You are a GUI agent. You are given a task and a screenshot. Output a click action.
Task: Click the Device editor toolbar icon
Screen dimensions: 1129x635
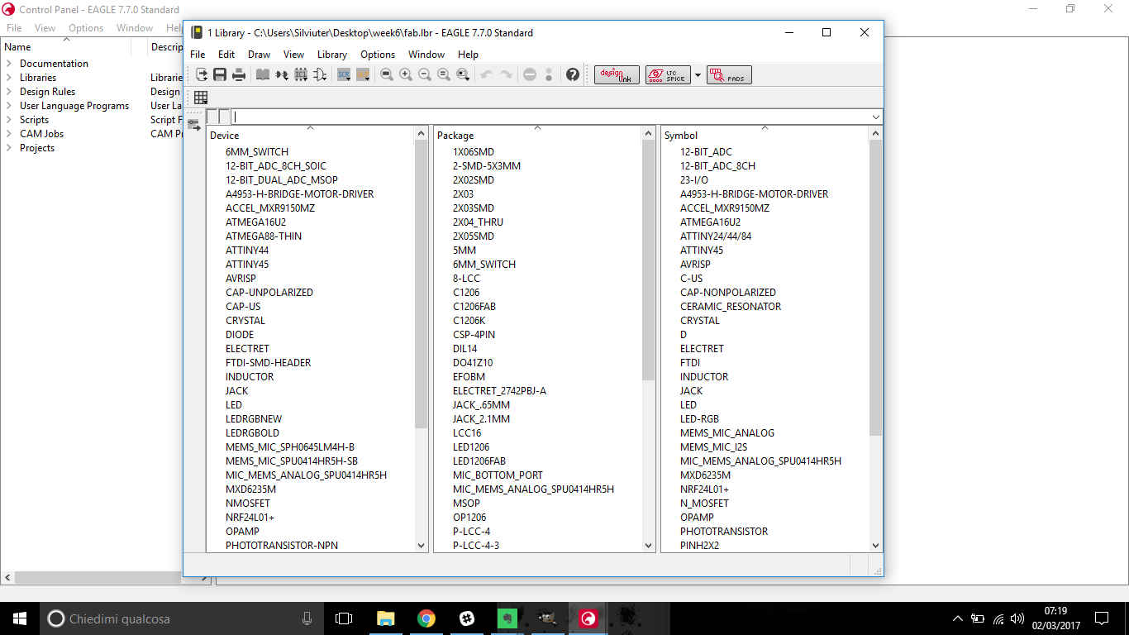282,75
